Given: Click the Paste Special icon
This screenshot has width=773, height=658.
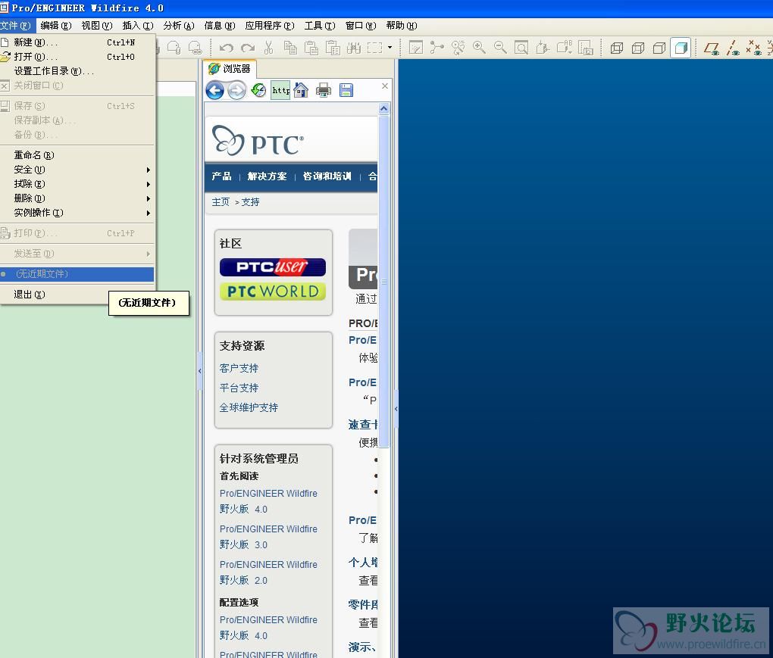Looking at the screenshot, I should coord(333,48).
